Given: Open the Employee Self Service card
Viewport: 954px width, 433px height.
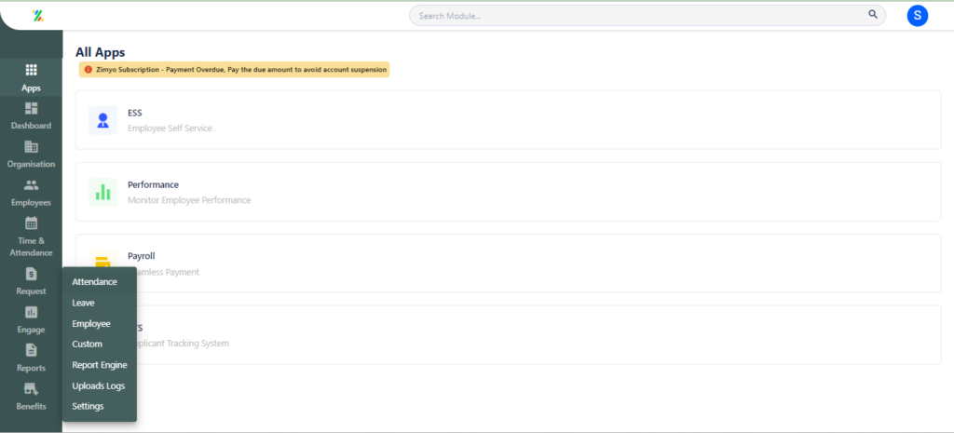Looking at the screenshot, I should (508, 120).
